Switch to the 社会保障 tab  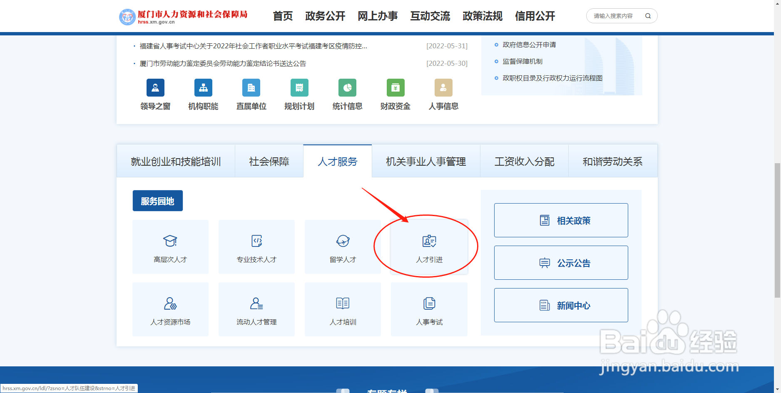269,161
